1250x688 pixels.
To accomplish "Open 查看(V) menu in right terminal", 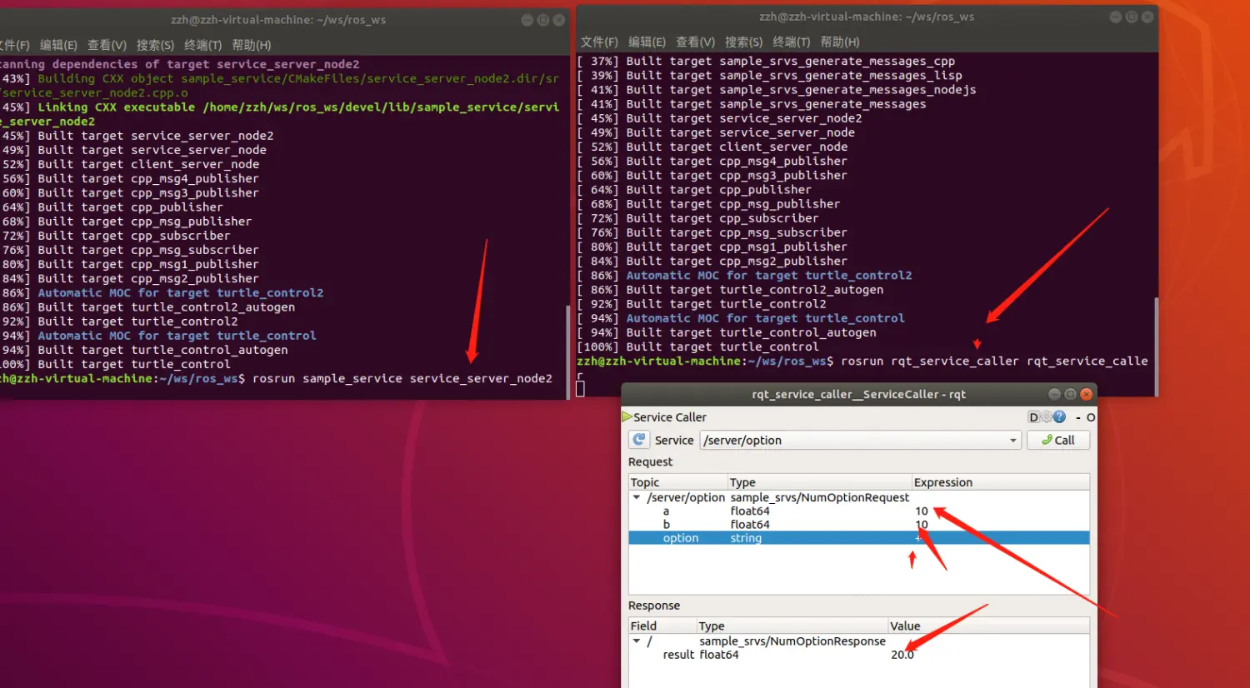I will (695, 42).
